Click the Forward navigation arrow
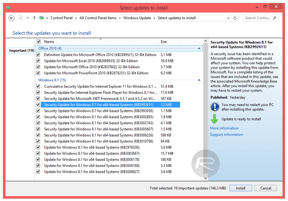This screenshot has width=288, height=201. coord(20,18)
